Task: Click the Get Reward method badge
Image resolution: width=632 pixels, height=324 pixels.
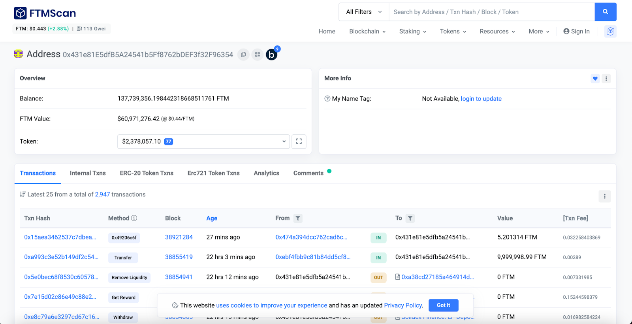Action: tap(123, 298)
